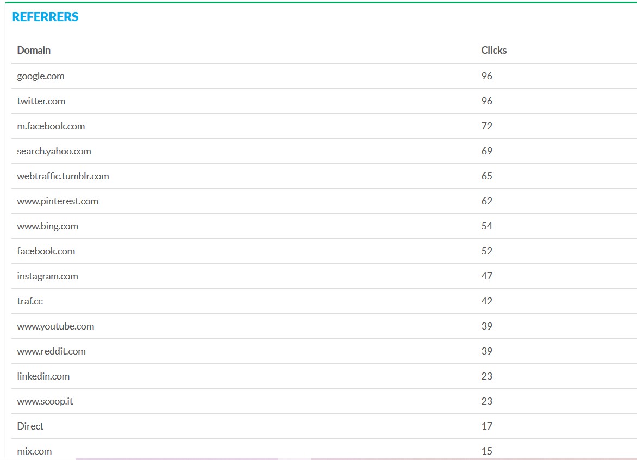Select the mix.com domain entry
The width and height of the screenshot is (637, 460).
pos(34,451)
